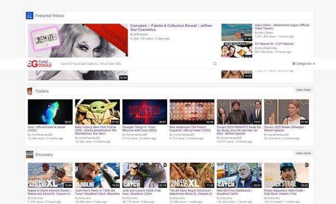Open Oscars 2020 Renée Zellweger speech thumbnail
Screen dimensions: 336x204
(x=286, y=112)
